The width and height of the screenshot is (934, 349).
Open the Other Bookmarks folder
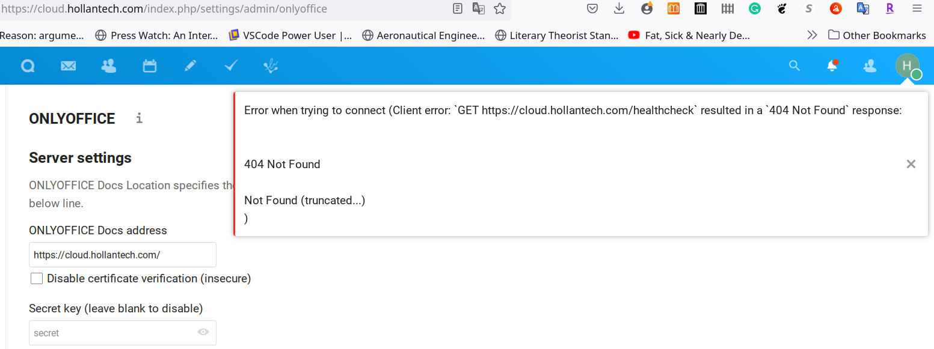click(877, 35)
